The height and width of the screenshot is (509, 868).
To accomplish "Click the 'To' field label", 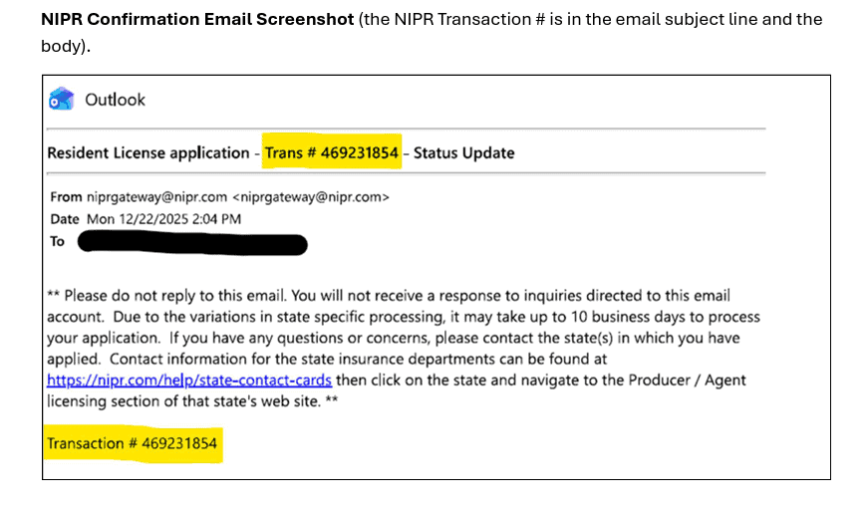I will click(58, 241).
